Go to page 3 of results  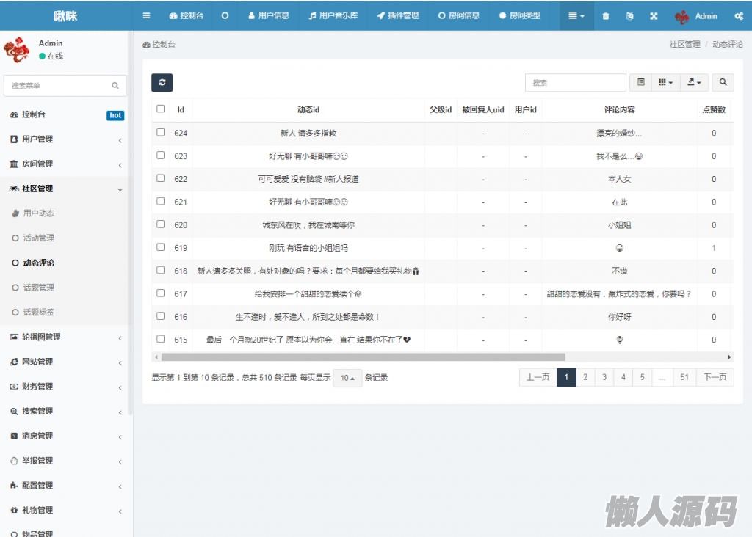pos(604,377)
